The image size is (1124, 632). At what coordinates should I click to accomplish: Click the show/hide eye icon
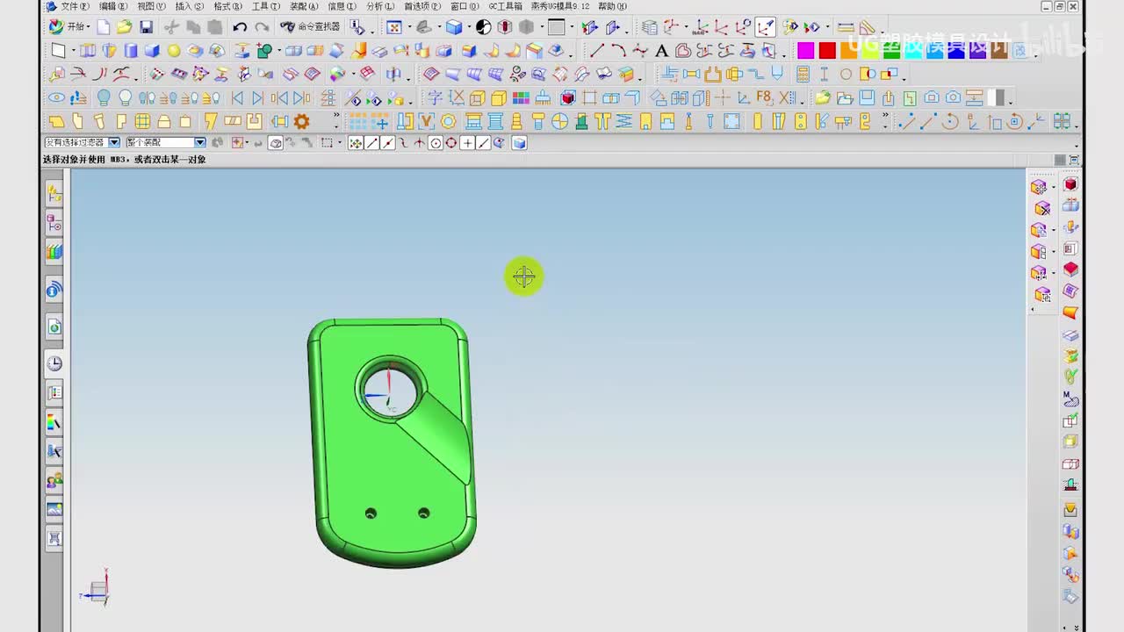pos(56,97)
